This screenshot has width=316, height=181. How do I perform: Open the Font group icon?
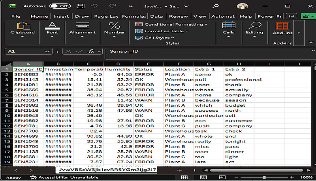[52, 28]
